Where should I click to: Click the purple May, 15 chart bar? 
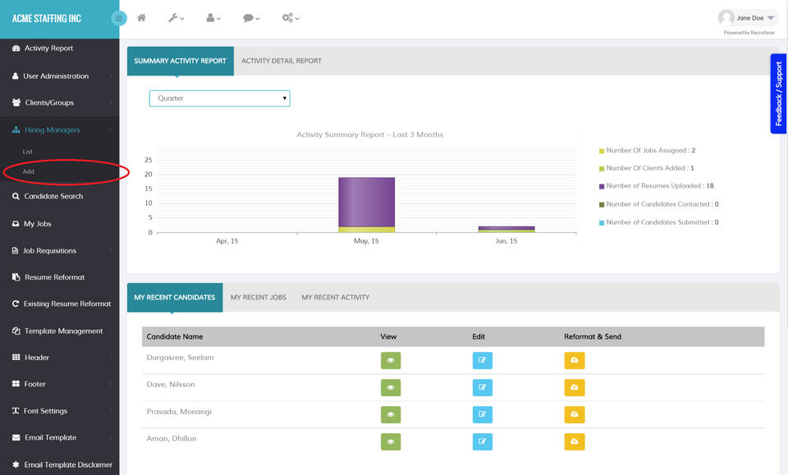(366, 202)
